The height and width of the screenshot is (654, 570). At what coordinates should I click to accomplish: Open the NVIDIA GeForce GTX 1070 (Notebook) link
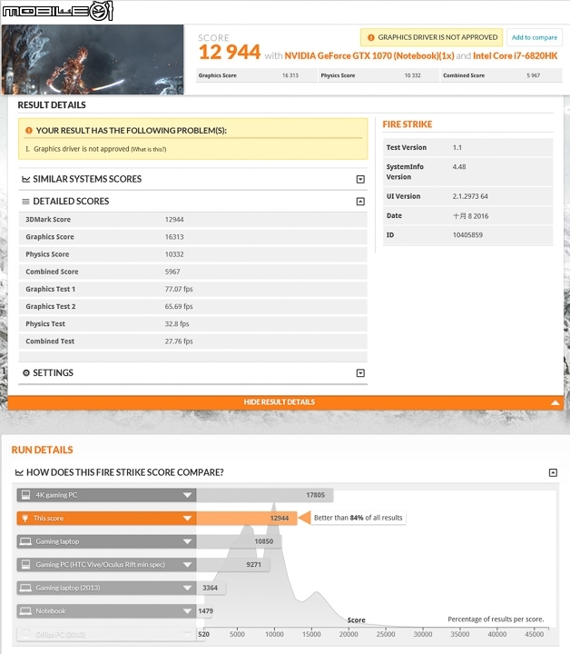tap(369, 56)
